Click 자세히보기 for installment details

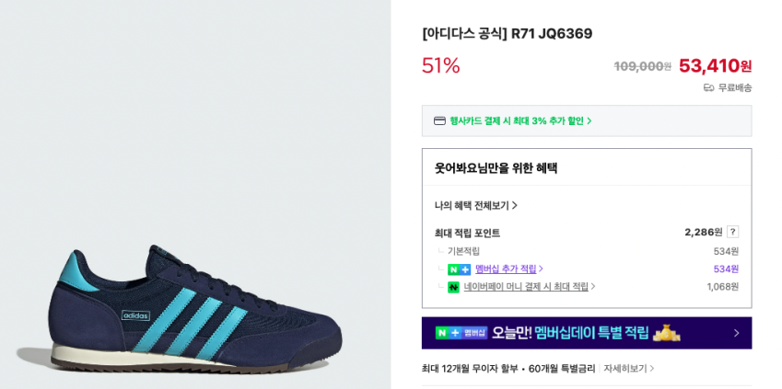point(628,368)
